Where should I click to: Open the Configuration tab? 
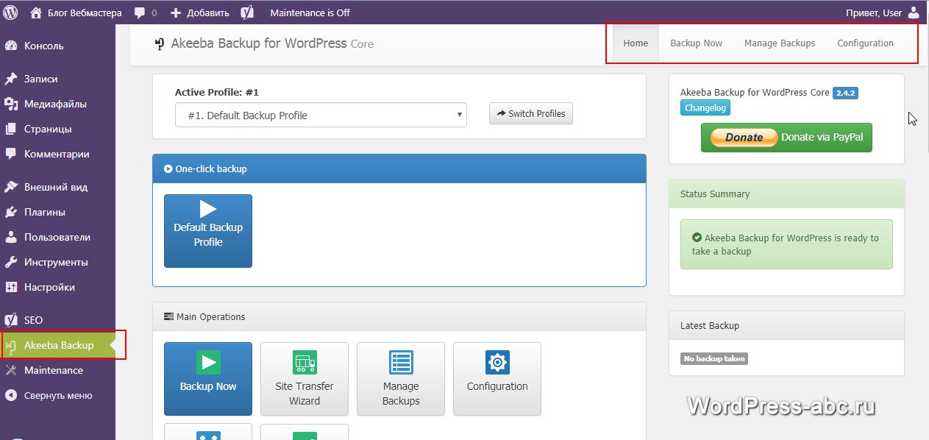tap(865, 43)
